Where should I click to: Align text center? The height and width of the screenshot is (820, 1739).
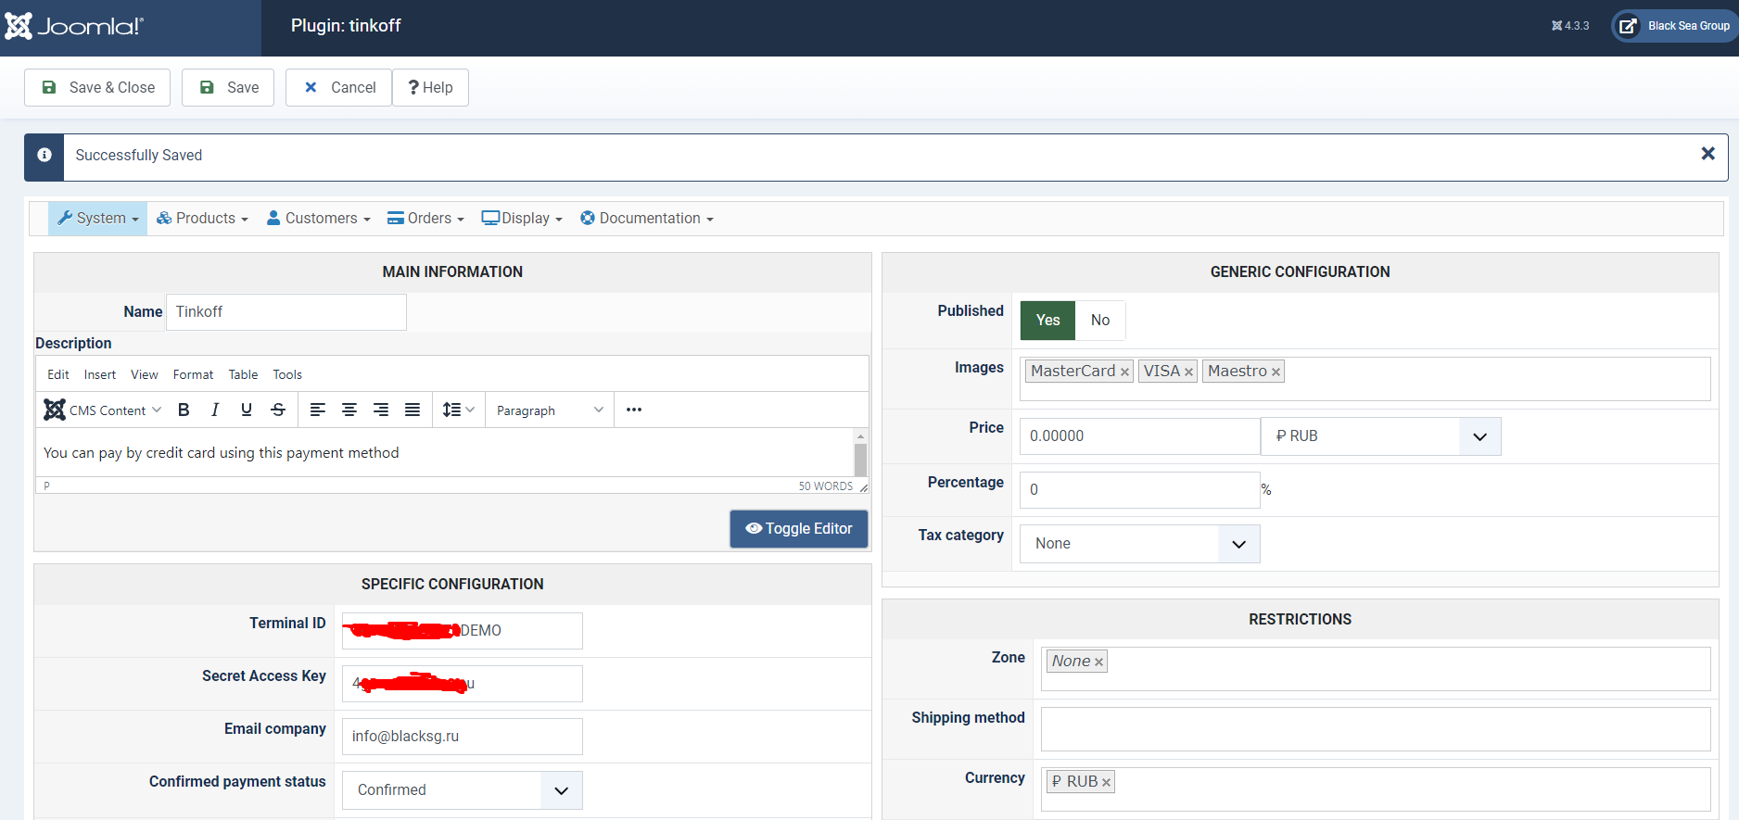point(349,410)
